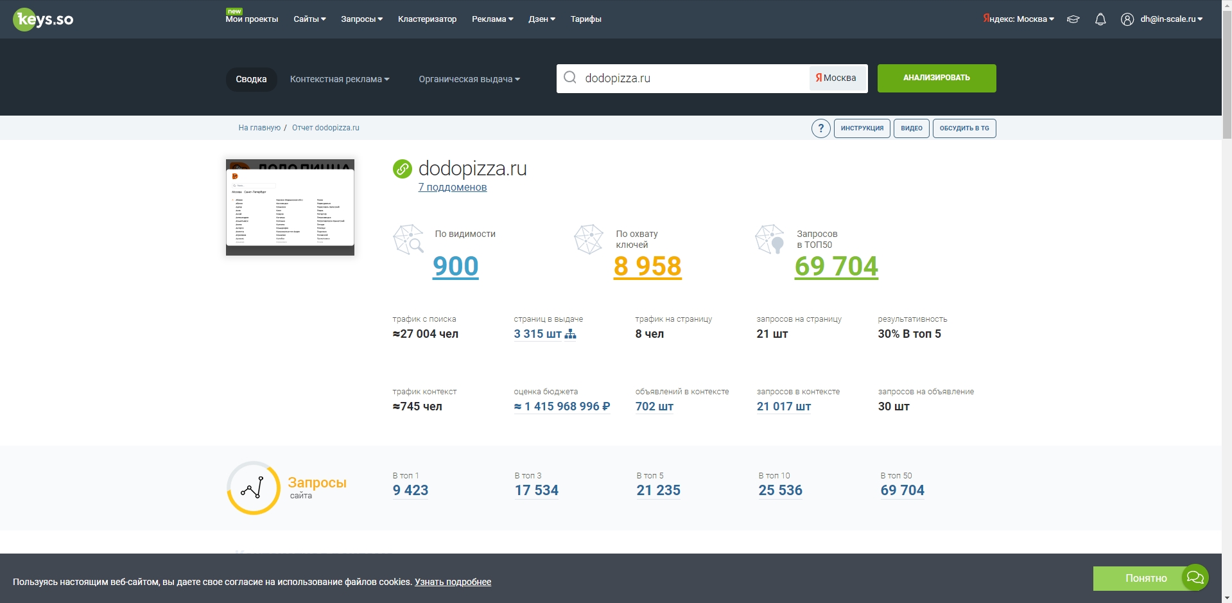The height and width of the screenshot is (603, 1232).
Task: Click the ОБСУДИТЬ В ТG button
Action: click(964, 128)
